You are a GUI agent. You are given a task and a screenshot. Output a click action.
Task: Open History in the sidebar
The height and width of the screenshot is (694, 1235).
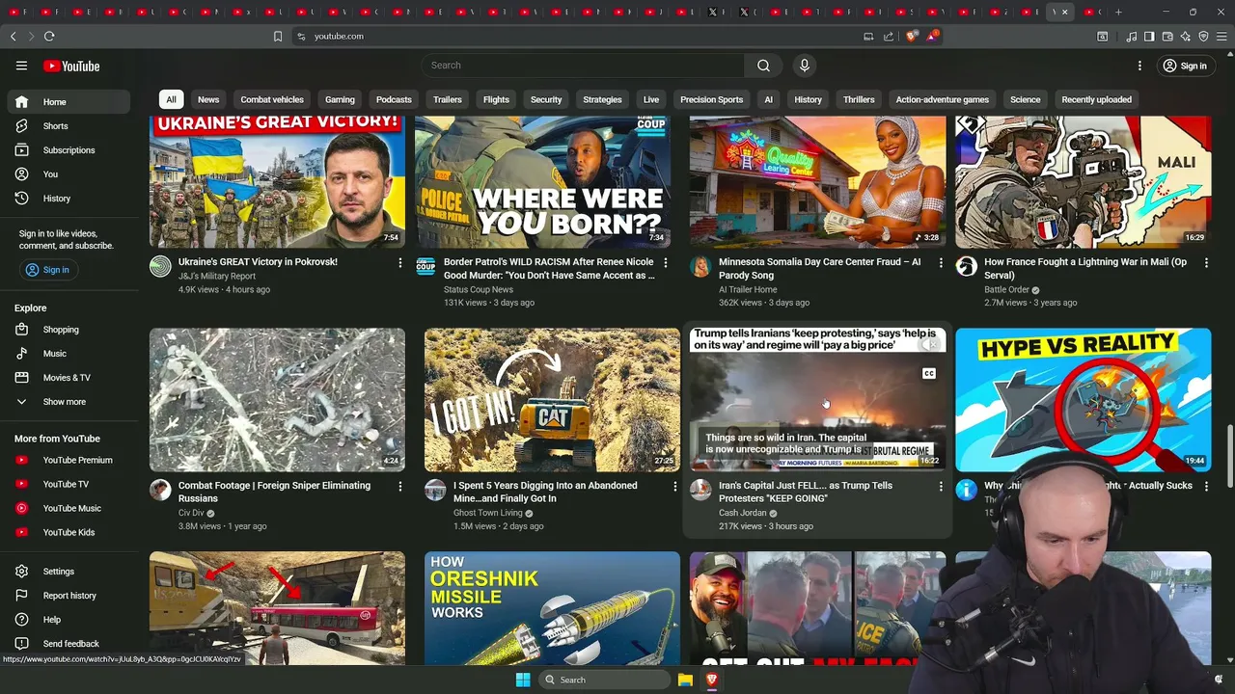68,199
